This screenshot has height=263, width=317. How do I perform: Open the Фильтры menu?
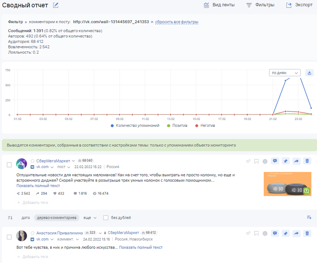[x=260, y=5]
